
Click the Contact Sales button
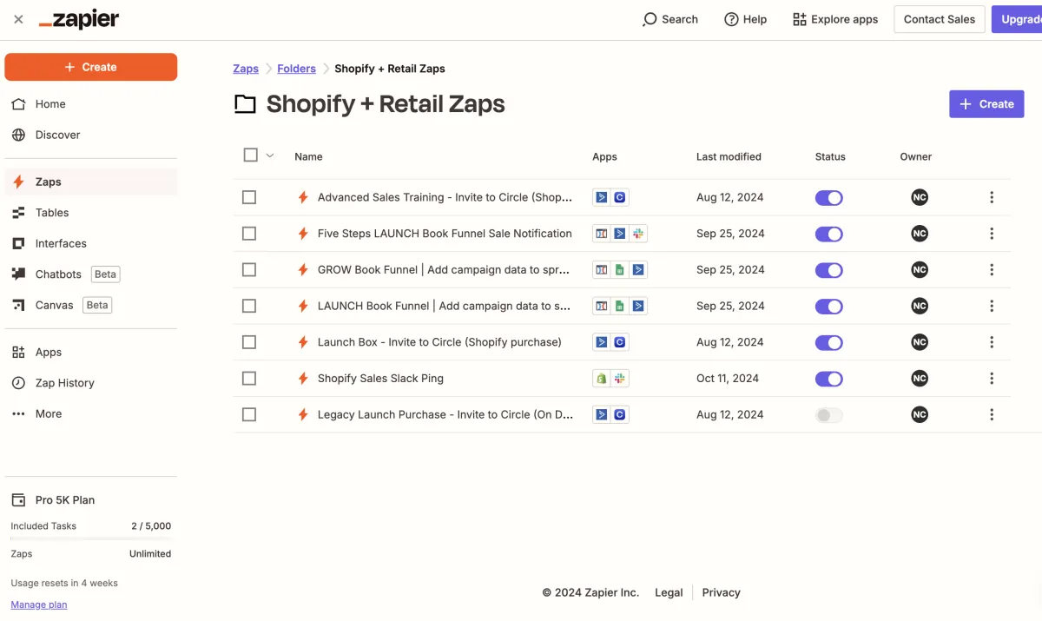pyautogui.click(x=940, y=19)
